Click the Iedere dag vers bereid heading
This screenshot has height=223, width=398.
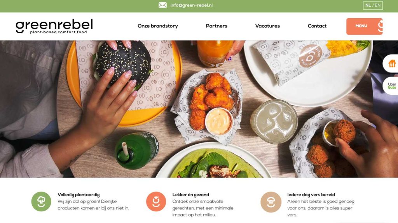[x=311, y=195]
